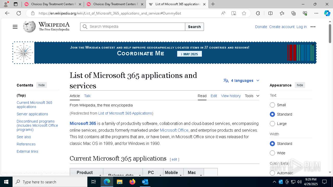This screenshot has width=333, height=187.
Task: Toggle the Split screen icon
Action: (x=270, y=13)
